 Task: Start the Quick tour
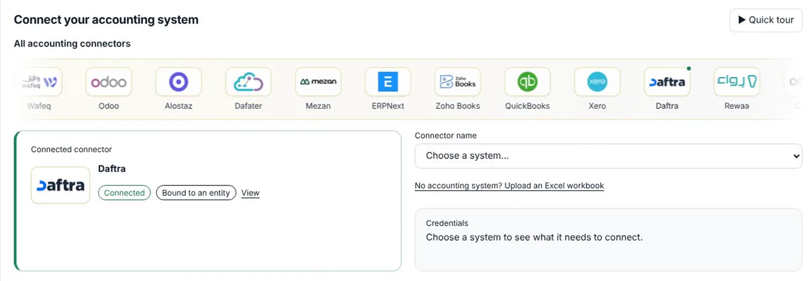click(x=766, y=20)
